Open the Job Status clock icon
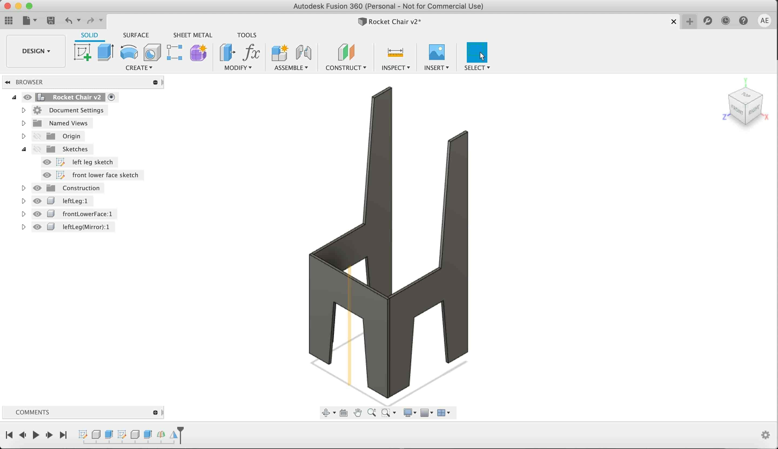Screen dimensions: 778x449 point(726,21)
